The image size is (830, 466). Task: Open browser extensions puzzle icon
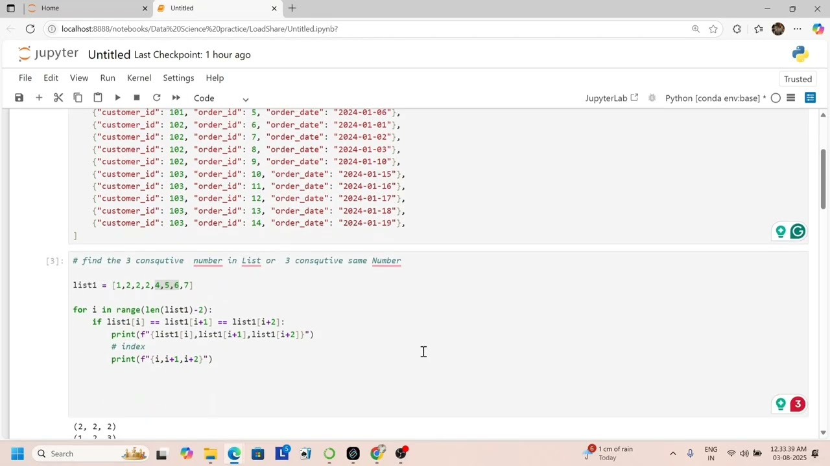tap(737, 28)
